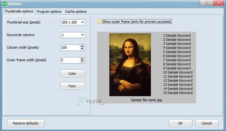
Task: Open the Color picker button
Action: click(72, 73)
